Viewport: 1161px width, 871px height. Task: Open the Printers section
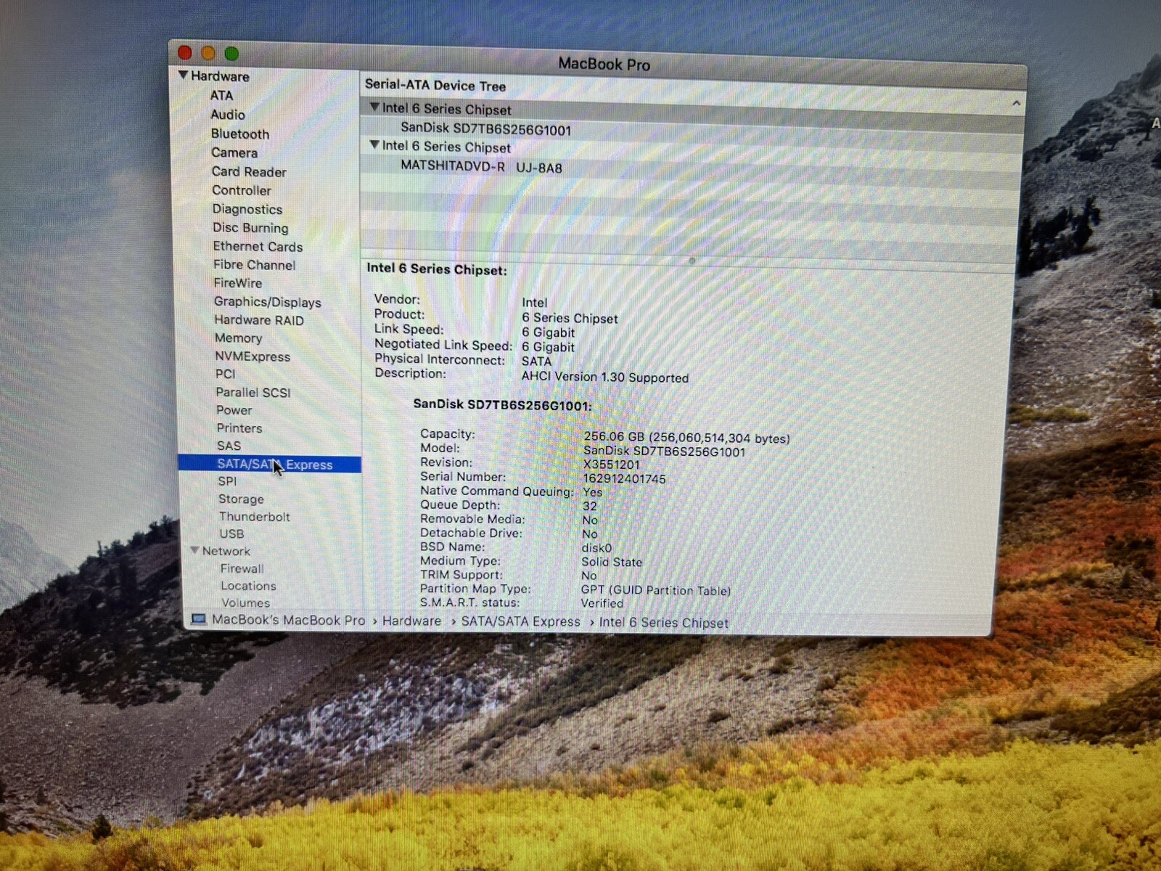click(239, 428)
